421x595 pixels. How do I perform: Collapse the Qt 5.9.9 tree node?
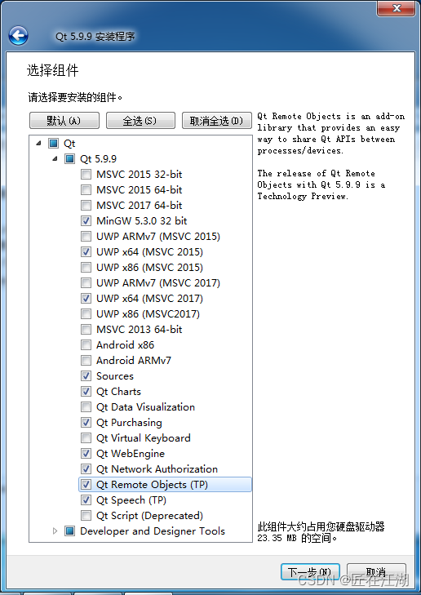click(55, 158)
